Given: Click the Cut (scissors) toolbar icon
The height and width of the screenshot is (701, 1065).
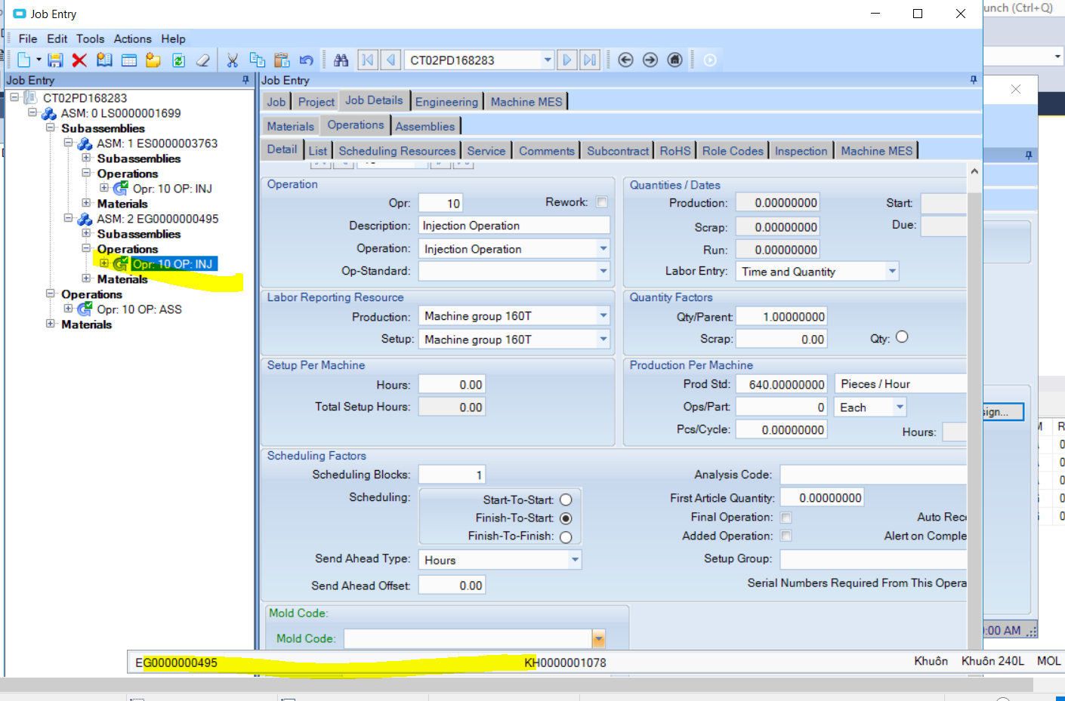Looking at the screenshot, I should point(233,60).
